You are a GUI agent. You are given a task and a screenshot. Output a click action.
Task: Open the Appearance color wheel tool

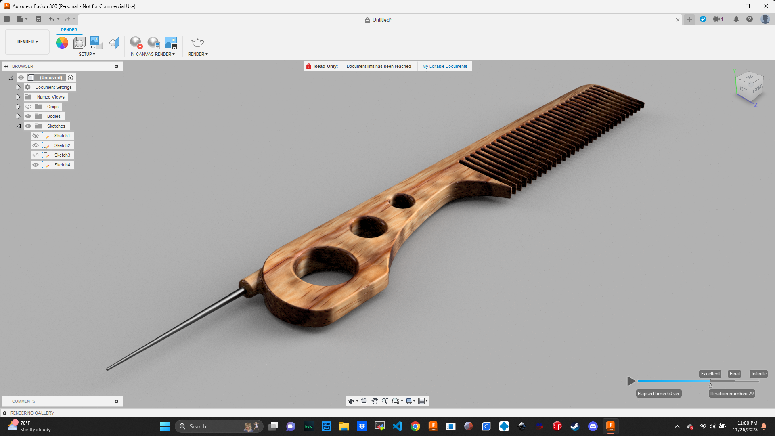click(62, 43)
